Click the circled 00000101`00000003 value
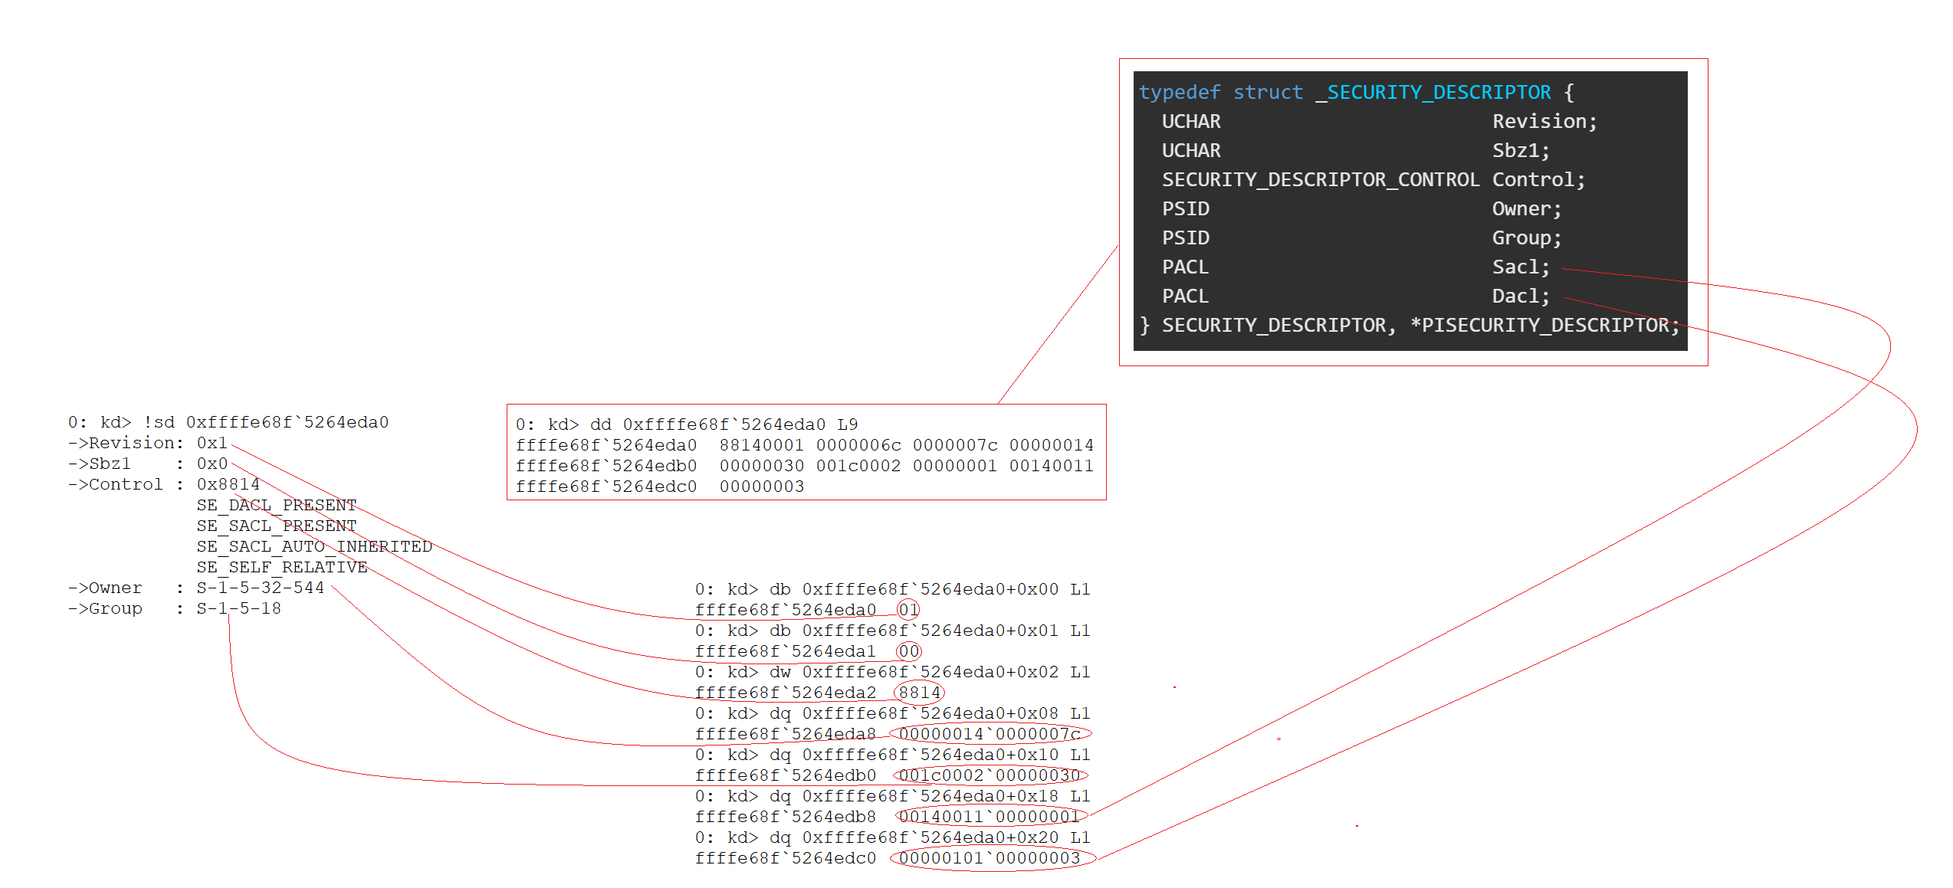The image size is (1953, 888). [x=990, y=858]
